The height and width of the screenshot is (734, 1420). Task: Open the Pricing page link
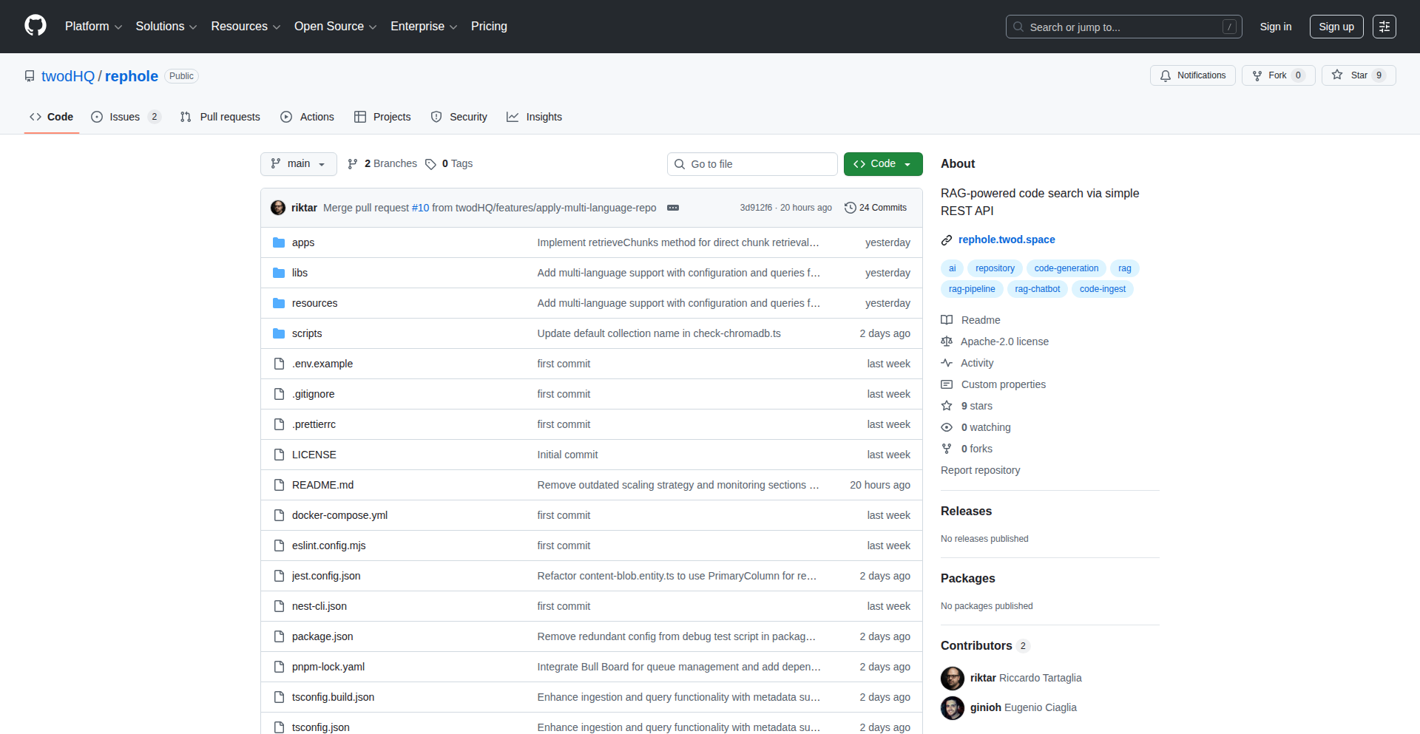pyautogui.click(x=489, y=27)
